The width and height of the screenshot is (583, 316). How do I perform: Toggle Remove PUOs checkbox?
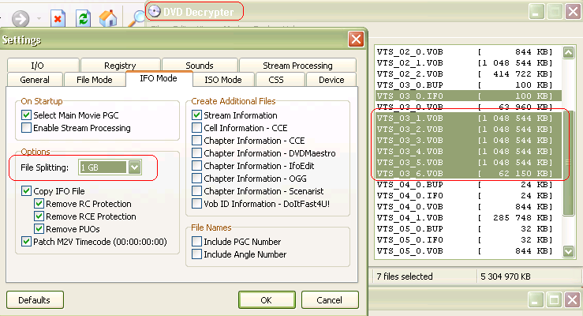39,228
